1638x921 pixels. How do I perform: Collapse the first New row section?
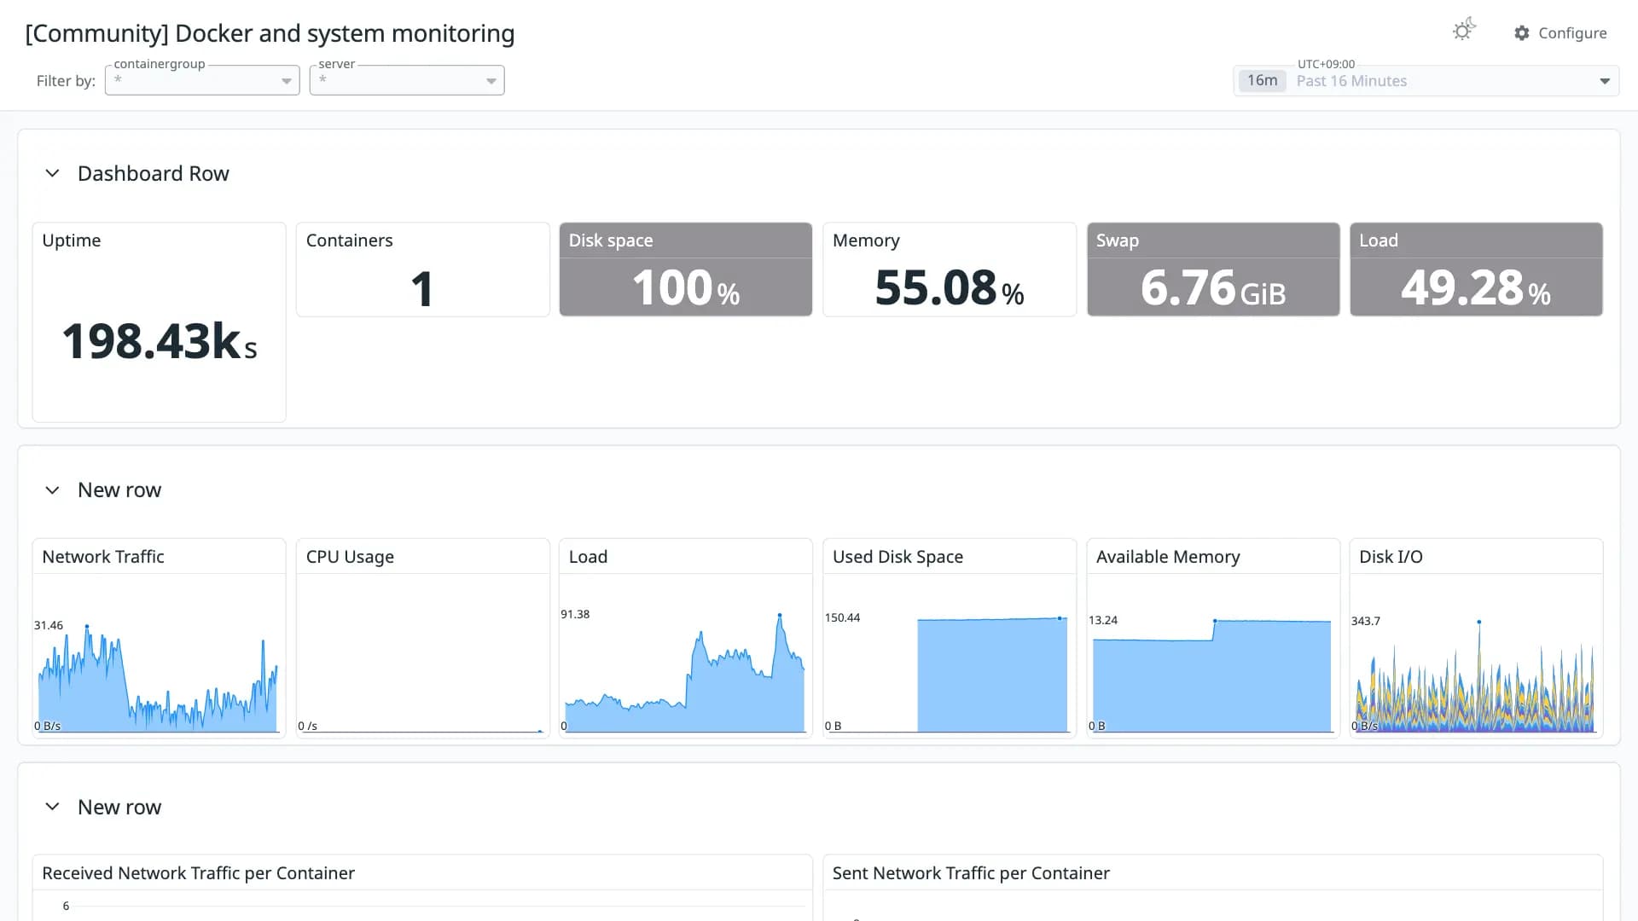click(x=52, y=490)
